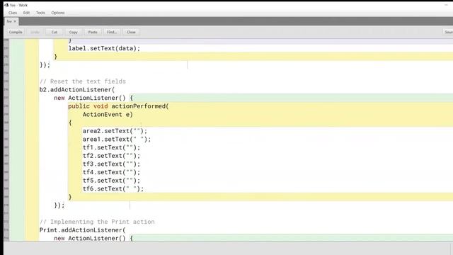Click the line tf5.setText("");
The image size is (453, 255).
pos(111,181)
